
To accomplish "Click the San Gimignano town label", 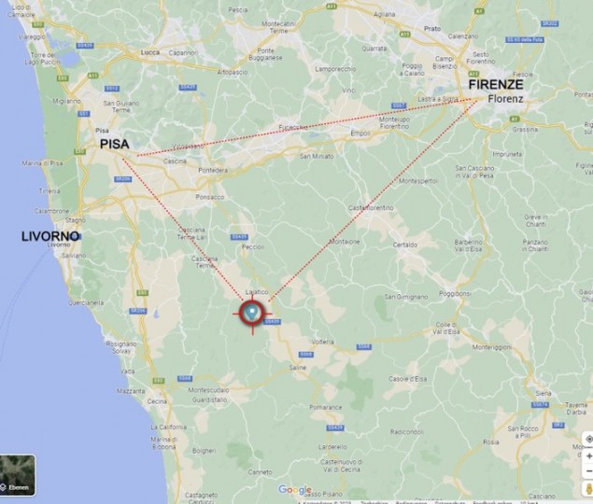I will pyautogui.click(x=406, y=297).
